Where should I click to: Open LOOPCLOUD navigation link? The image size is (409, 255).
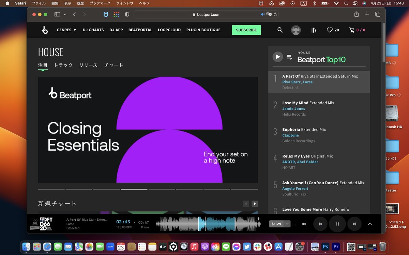169,30
